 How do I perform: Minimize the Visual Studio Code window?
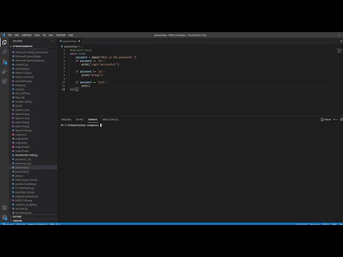coord(339,35)
